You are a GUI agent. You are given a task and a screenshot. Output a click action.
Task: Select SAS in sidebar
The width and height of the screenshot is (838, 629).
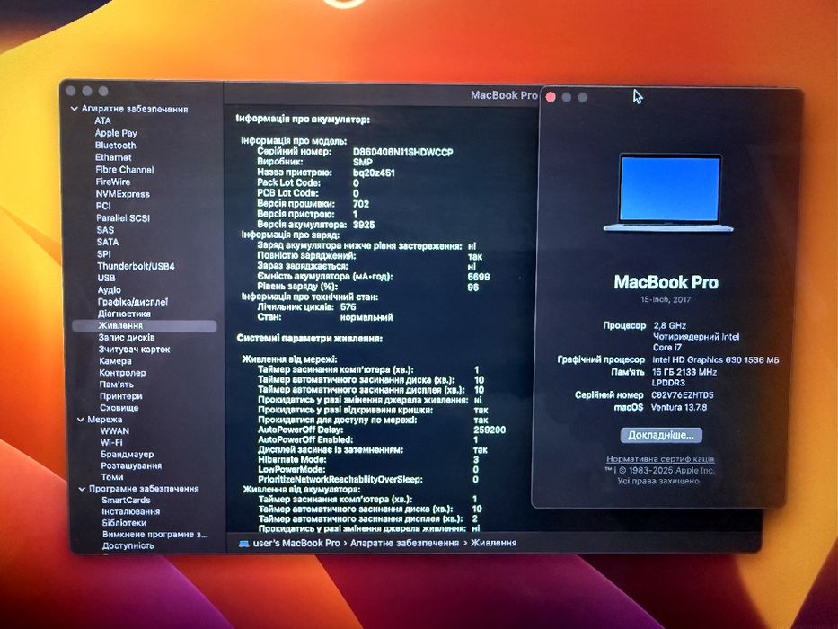coord(105,230)
